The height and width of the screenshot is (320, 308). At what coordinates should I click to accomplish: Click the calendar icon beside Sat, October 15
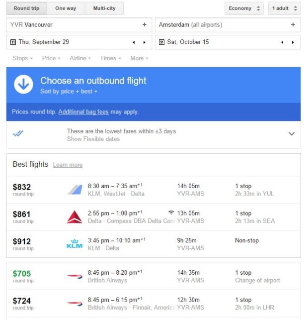tap(161, 42)
